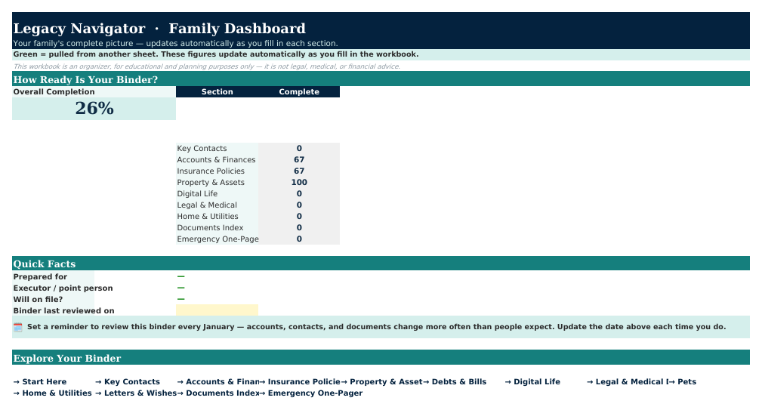Screen dimensions: 762x410
Task: Go to the Home & Utilities link
Action: [x=52, y=393]
